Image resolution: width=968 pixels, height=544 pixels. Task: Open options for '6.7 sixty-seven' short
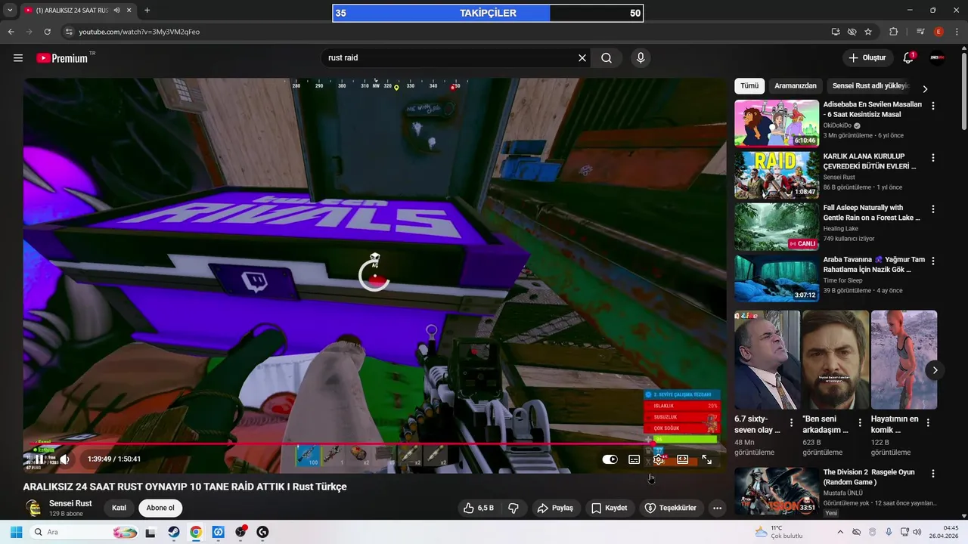(792, 422)
